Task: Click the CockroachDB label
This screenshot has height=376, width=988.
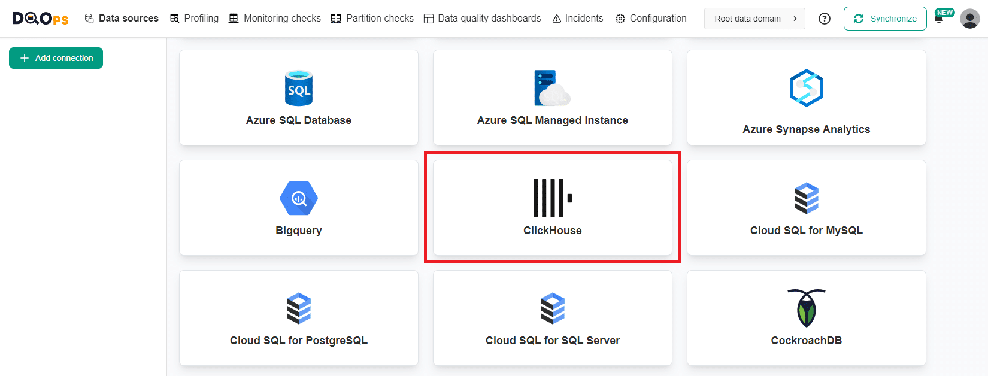Action: click(x=807, y=341)
